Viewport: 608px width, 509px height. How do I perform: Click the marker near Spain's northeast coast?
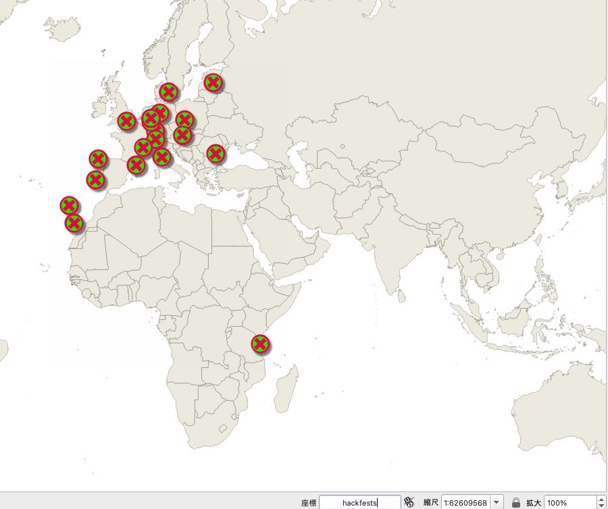click(x=136, y=166)
